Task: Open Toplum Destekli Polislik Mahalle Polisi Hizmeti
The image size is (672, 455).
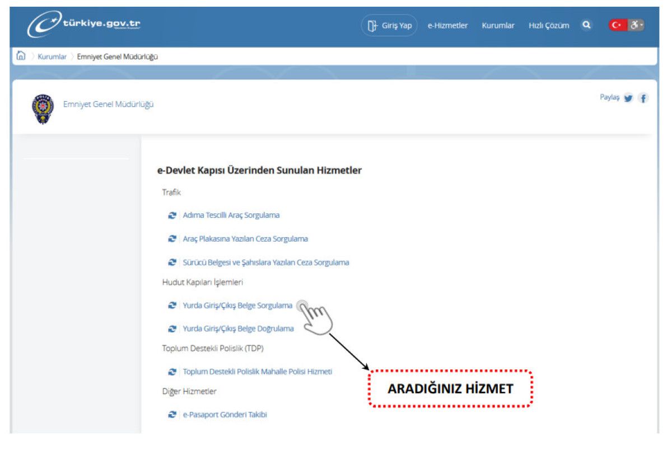Action: pos(257,372)
